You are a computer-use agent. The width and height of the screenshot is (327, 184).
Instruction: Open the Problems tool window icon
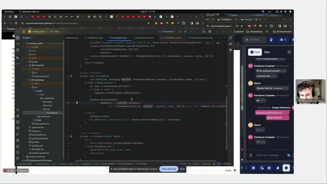(x=18, y=152)
